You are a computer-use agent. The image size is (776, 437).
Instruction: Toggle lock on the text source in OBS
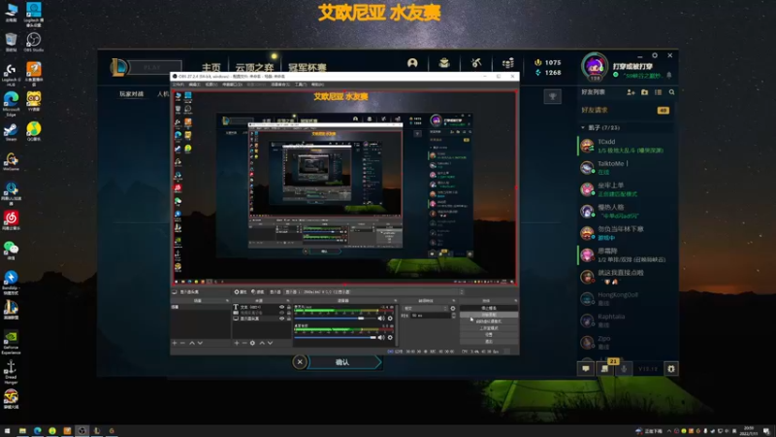[x=289, y=307]
